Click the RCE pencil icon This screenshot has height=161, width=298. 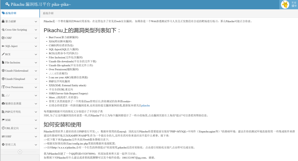[3, 54]
